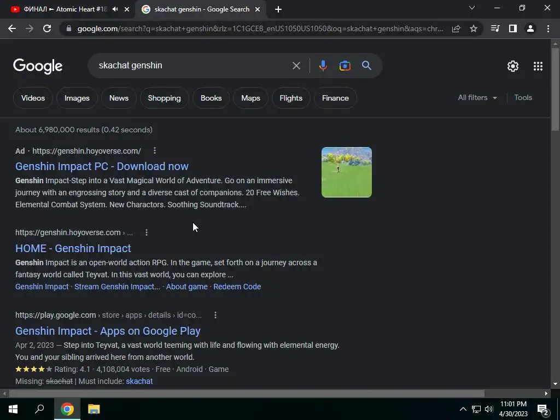Viewport: 560px width, 420px height.
Task: Open HOME - Genshin Impact result
Action: click(x=73, y=249)
